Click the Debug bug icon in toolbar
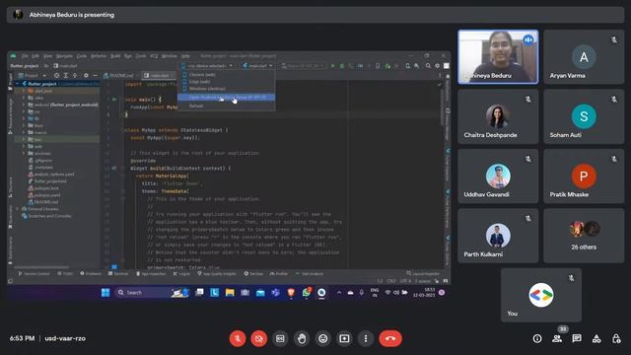 [x=342, y=66]
